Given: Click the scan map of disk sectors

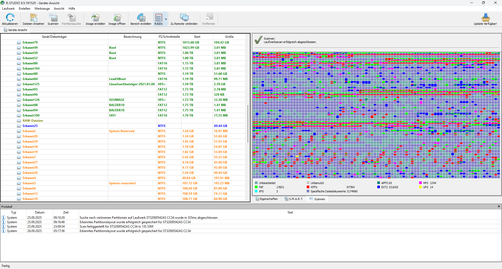Looking at the screenshot, I should (376, 115).
